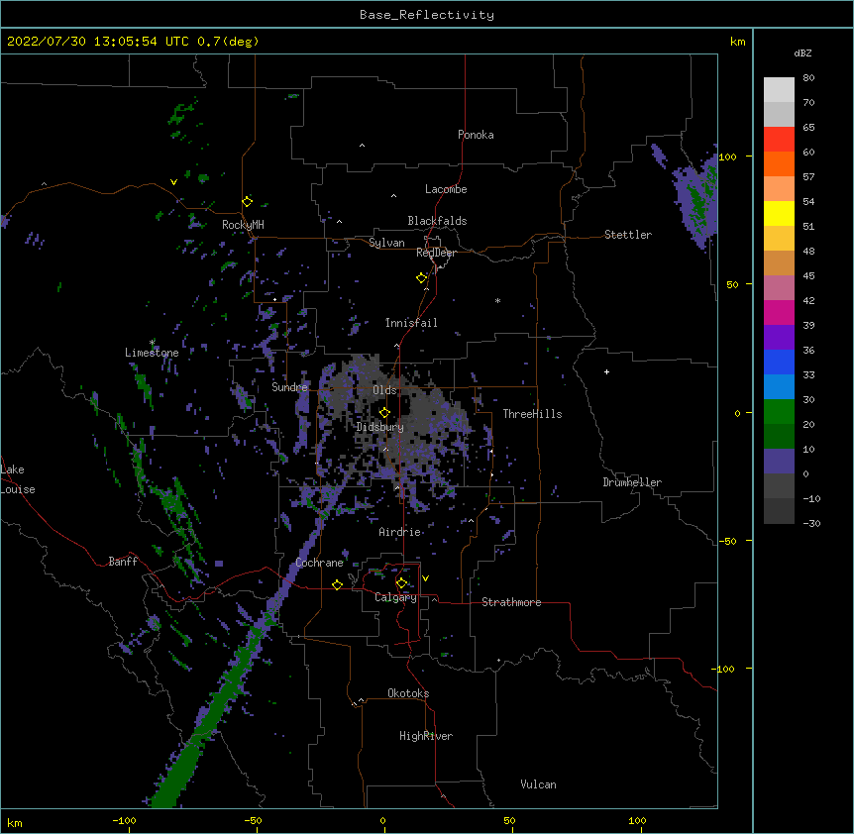
Task: Click the Sundre town label
Action: coord(289,387)
